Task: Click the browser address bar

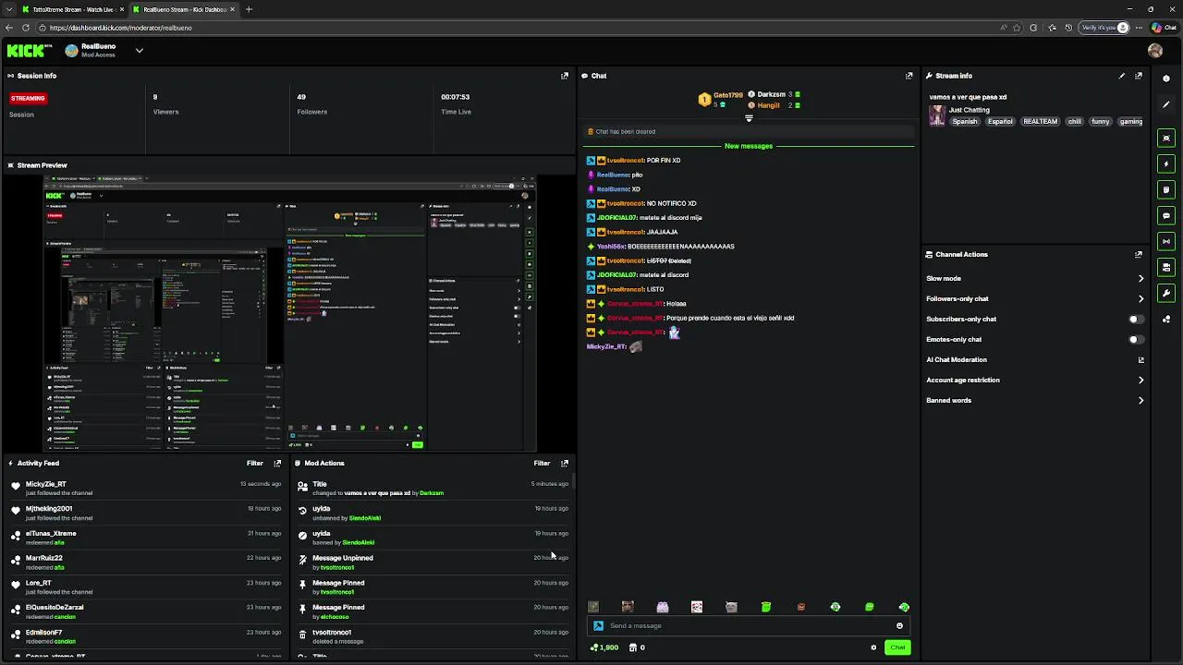Action: [x=518, y=28]
